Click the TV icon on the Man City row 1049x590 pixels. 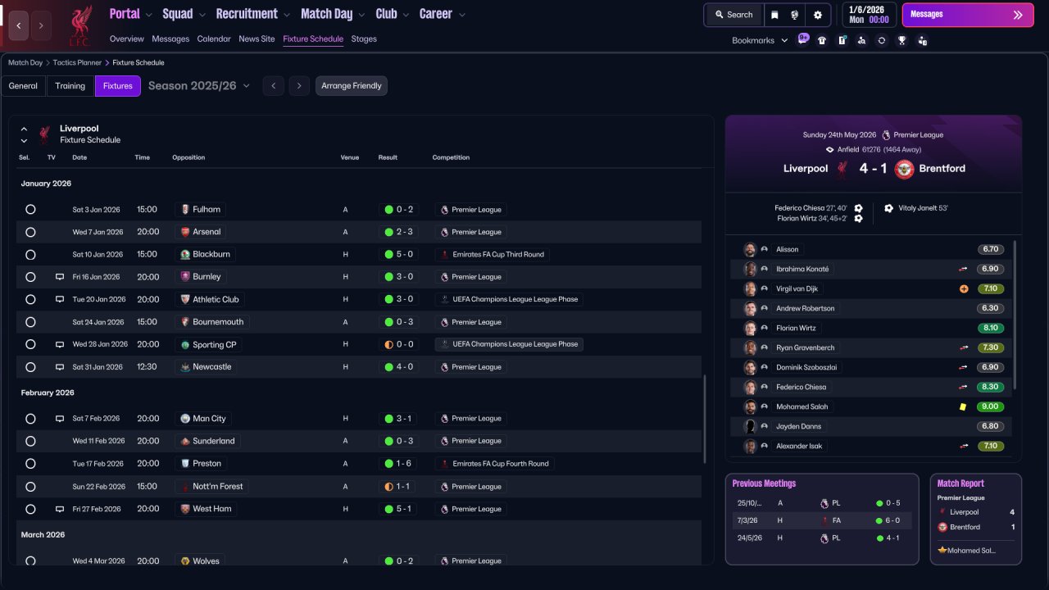click(x=60, y=419)
